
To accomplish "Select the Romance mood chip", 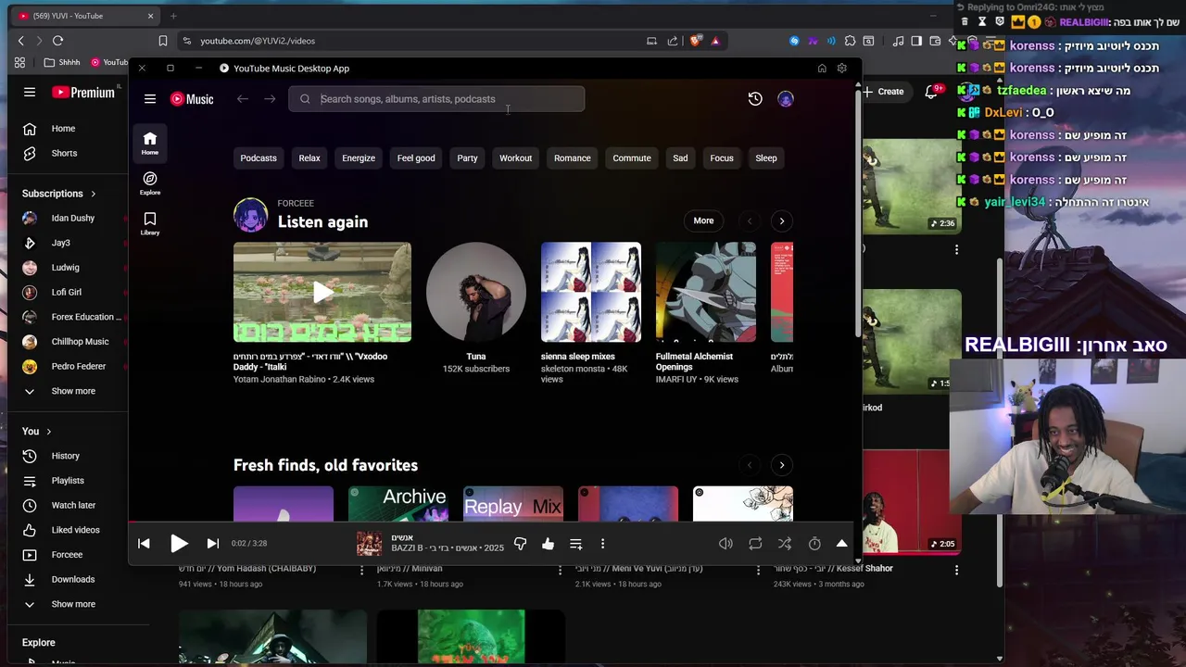I will point(573,158).
